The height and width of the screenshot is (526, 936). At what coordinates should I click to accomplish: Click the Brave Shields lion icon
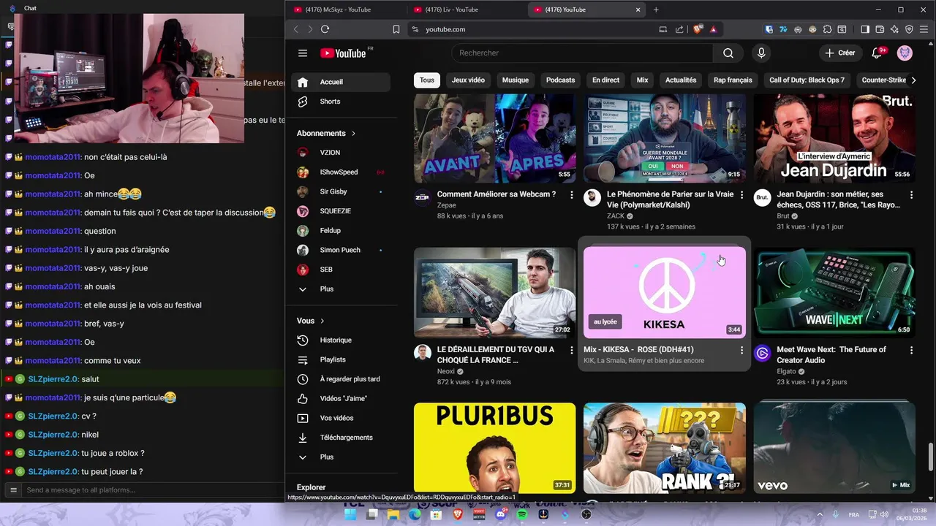[x=698, y=29]
